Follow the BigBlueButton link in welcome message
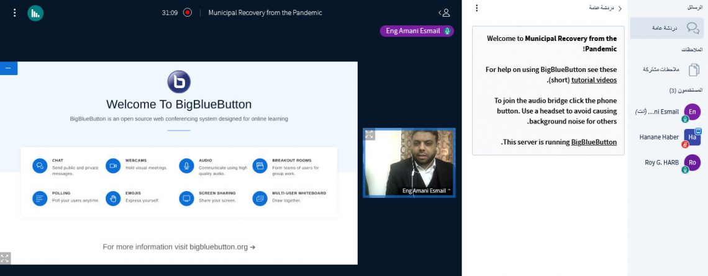The width and height of the screenshot is (708, 276). pyautogui.click(x=594, y=142)
